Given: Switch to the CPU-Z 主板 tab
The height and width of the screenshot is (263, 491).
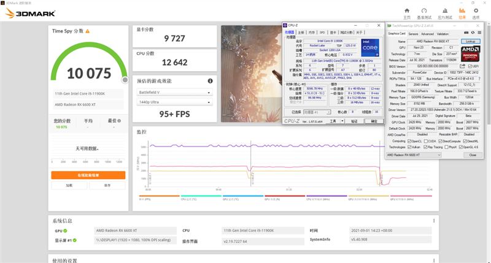Looking at the screenshot, I should 301,32.
